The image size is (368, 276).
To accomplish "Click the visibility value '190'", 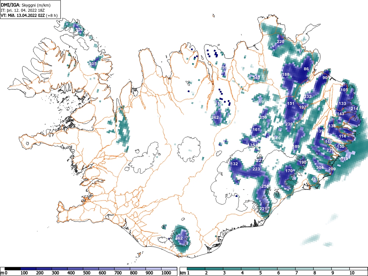I will pyautogui.click(x=303, y=162).
